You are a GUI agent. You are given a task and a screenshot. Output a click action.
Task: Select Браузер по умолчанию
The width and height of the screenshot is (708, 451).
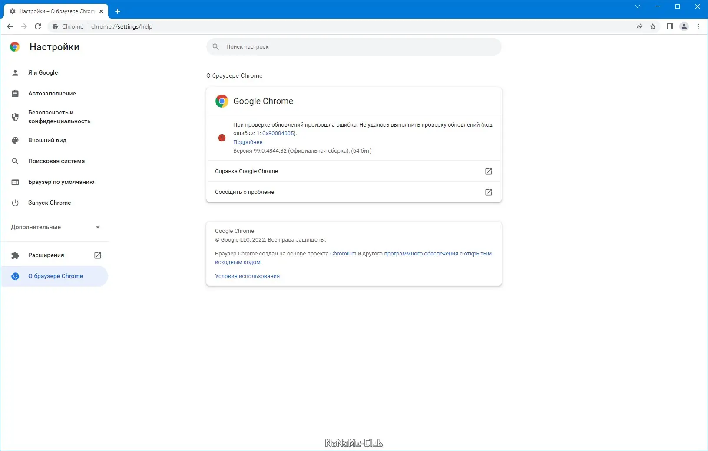pyautogui.click(x=54, y=182)
